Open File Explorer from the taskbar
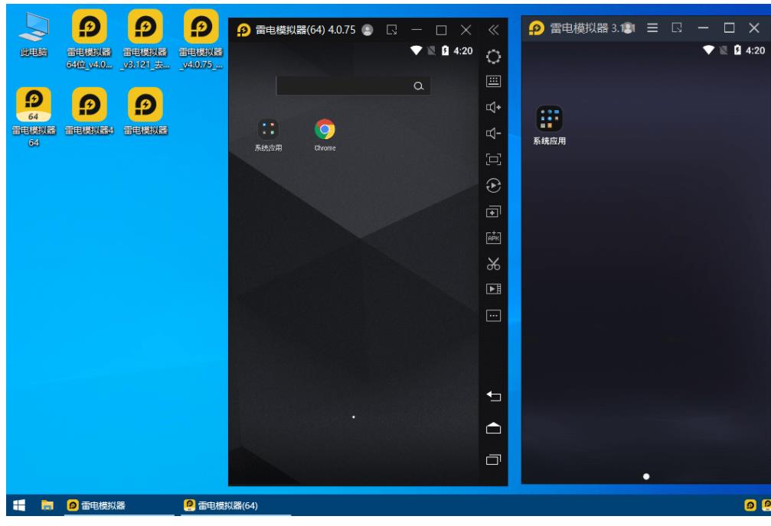 (47, 505)
